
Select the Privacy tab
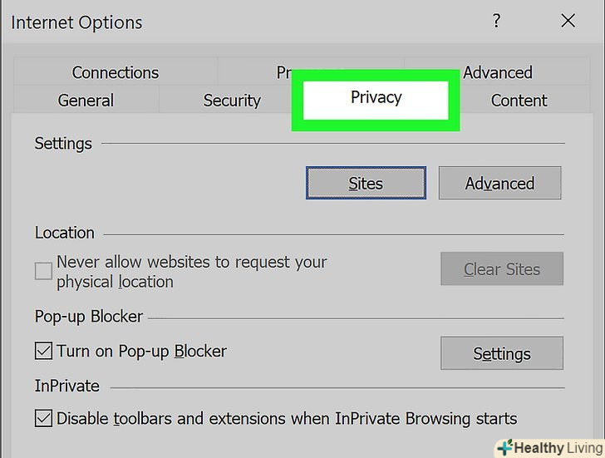[x=376, y=98]
